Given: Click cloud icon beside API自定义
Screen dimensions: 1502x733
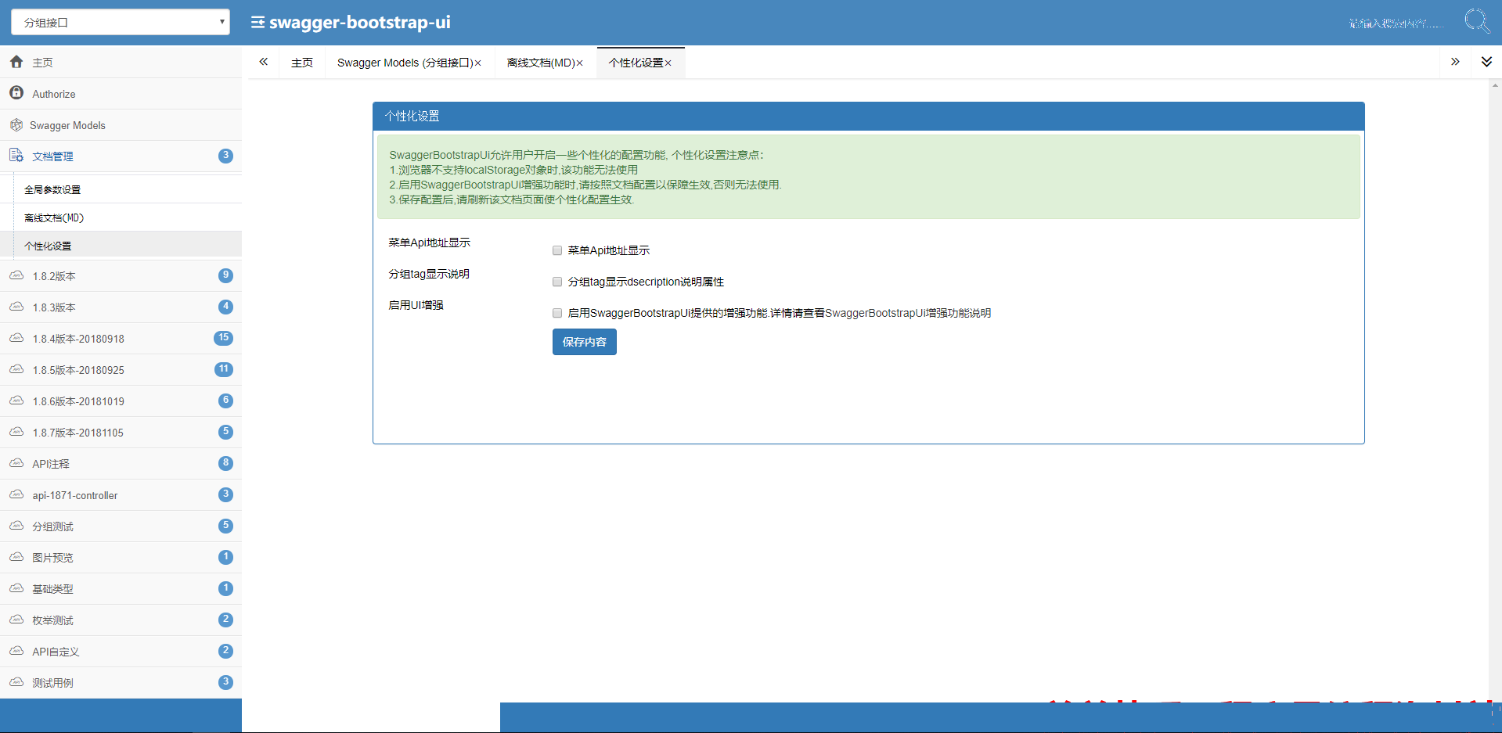Looking at the screenshot, I should tap(16, 651).
